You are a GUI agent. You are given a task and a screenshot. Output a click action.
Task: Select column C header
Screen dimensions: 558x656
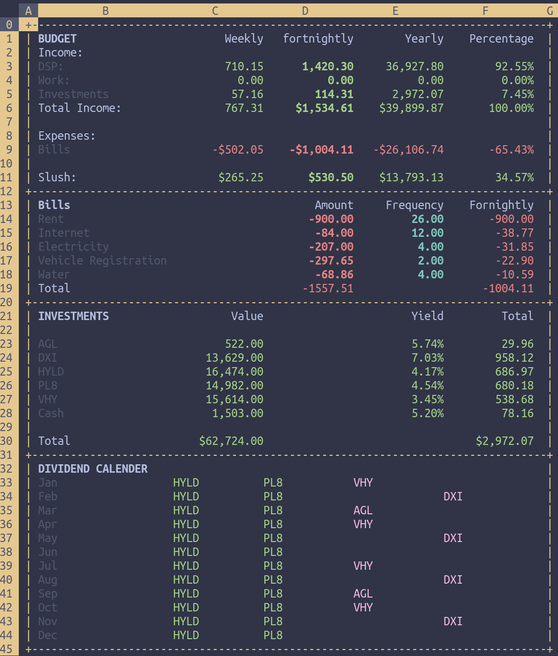tap(215, 11)
